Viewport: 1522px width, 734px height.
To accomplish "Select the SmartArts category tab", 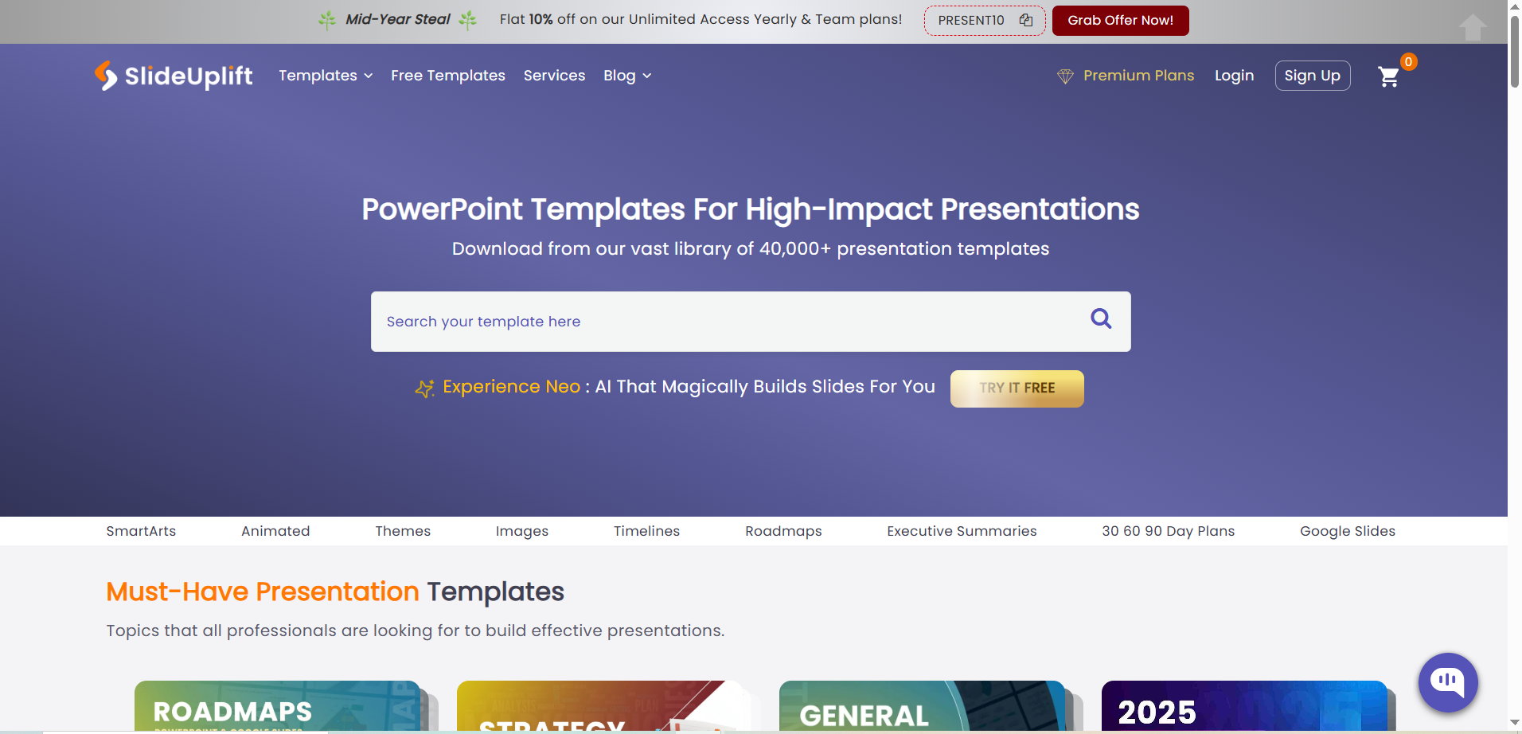I will click(x=141, y=531).
